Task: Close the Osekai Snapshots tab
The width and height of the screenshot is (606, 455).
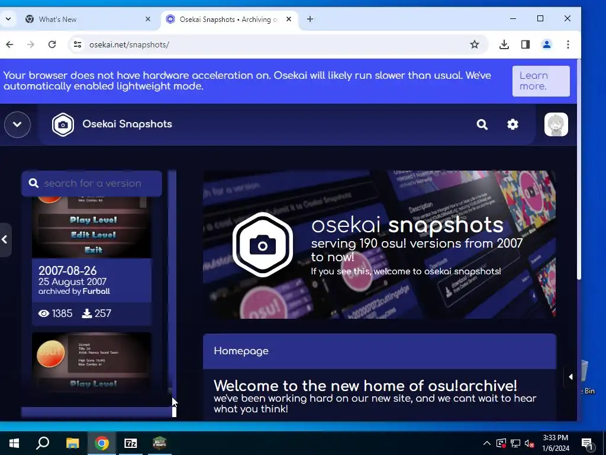Action: pos(288,19)
